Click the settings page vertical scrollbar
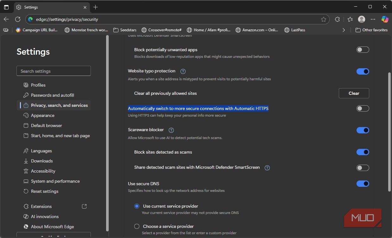 [x=389, y=132]
